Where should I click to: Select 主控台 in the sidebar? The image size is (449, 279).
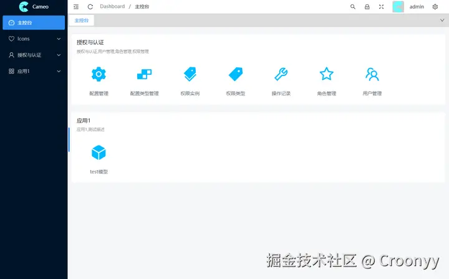coord(34,22)
